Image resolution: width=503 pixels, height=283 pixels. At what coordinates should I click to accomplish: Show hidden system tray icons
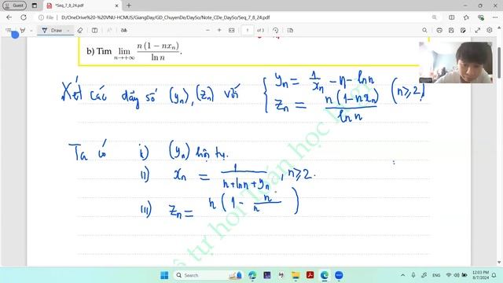[402, 275]
